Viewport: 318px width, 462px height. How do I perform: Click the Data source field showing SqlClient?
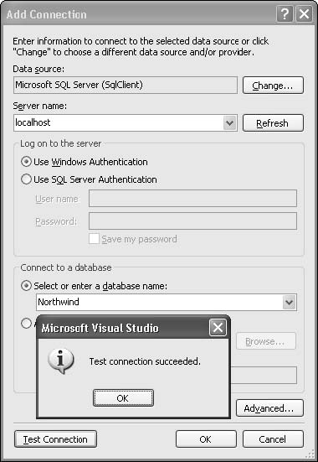pyautogui.click(x=126, y=86)
